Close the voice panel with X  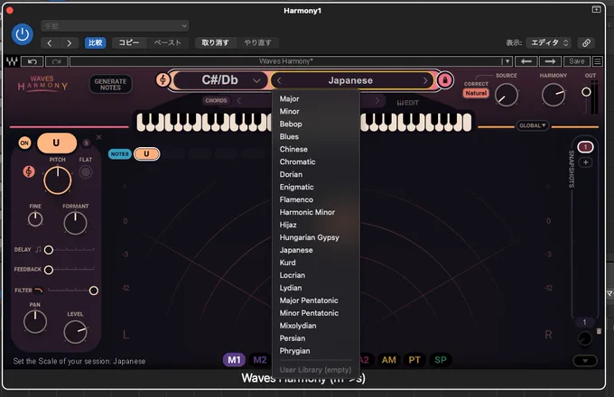point(98,137)
